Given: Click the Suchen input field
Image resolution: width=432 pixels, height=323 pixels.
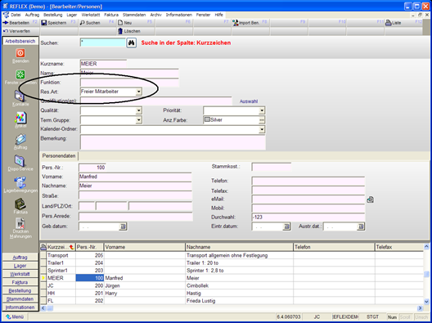Looking at the screenshot, I should 103,43.
